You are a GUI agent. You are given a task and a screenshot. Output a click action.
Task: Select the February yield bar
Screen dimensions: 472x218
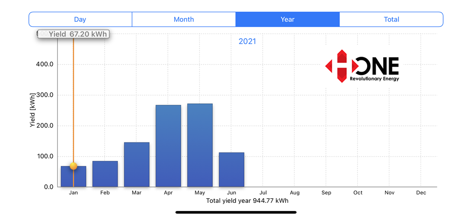click(105, 174)
